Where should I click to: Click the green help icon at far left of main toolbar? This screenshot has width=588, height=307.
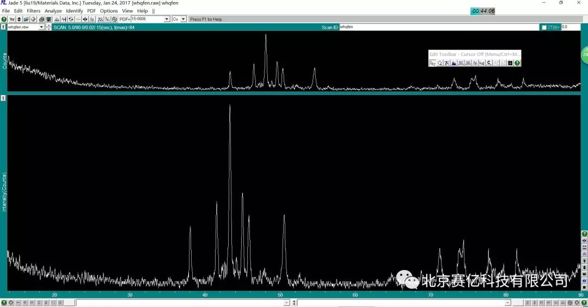pos(4,19)
